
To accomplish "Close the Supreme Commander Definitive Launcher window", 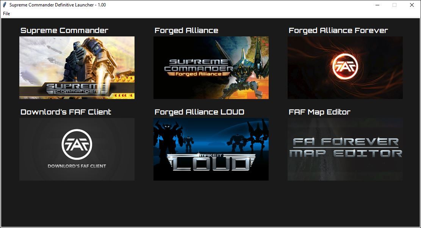I will tap(412, 5).
